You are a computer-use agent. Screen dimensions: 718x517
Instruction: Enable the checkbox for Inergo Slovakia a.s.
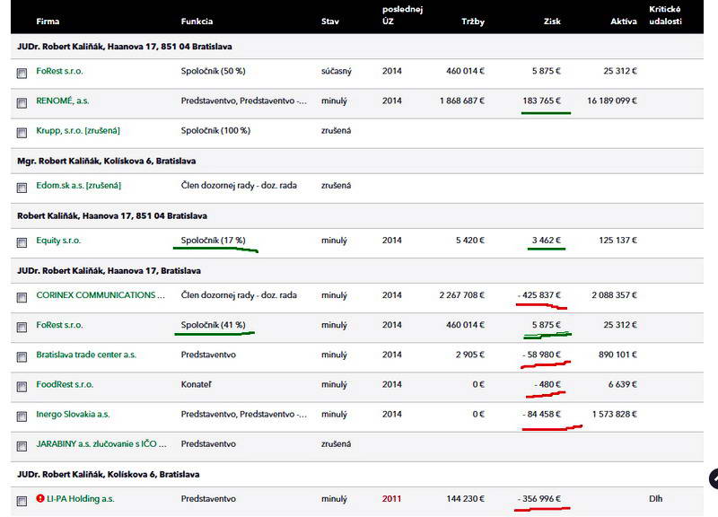pyautogui.click(x=22, y=416)
